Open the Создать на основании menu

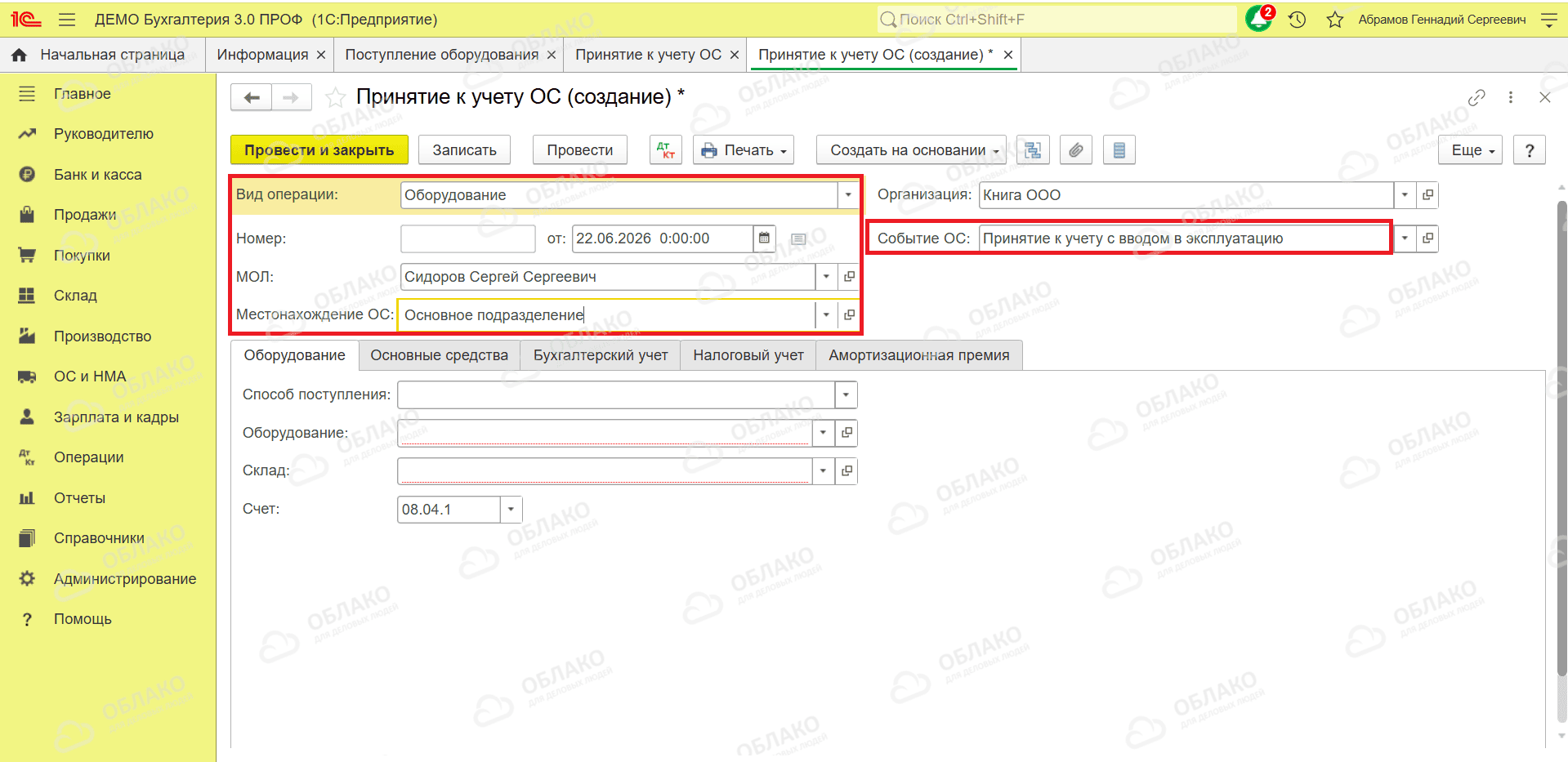[912, 150]
